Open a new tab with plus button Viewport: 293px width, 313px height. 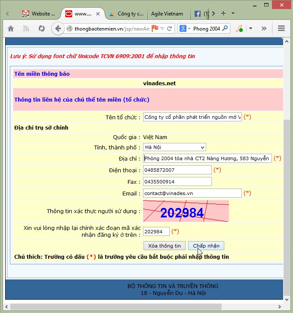223,13
